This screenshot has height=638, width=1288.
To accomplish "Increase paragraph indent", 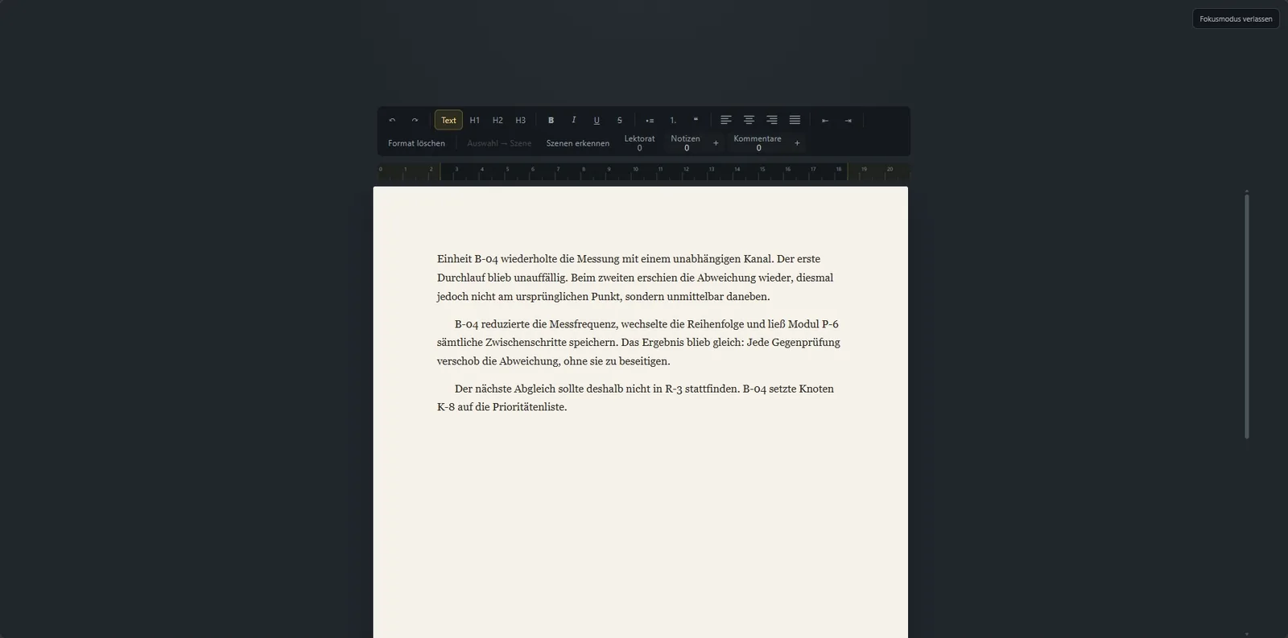I will pyautogui.click(x=848, y=120).
